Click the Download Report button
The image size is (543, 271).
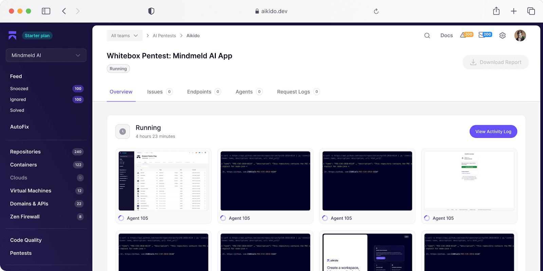[495, 62]
